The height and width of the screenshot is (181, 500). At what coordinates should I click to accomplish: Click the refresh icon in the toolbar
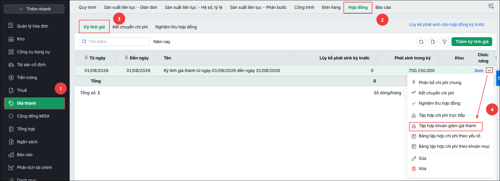421,42
